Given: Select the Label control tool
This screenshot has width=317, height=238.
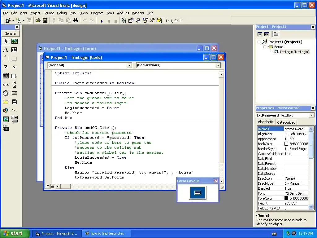Looking at the screenshot, I should [6, 50].
